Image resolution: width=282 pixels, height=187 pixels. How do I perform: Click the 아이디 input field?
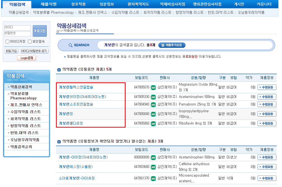pos(18,27)
